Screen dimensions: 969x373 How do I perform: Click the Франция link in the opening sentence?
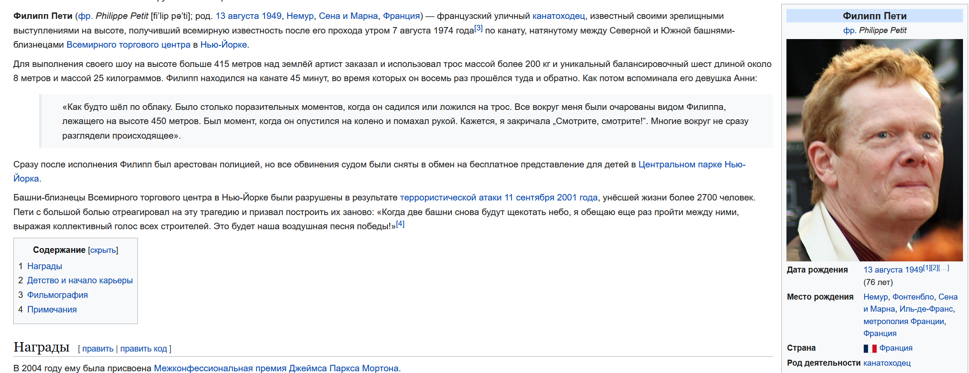tap(401, 16)
